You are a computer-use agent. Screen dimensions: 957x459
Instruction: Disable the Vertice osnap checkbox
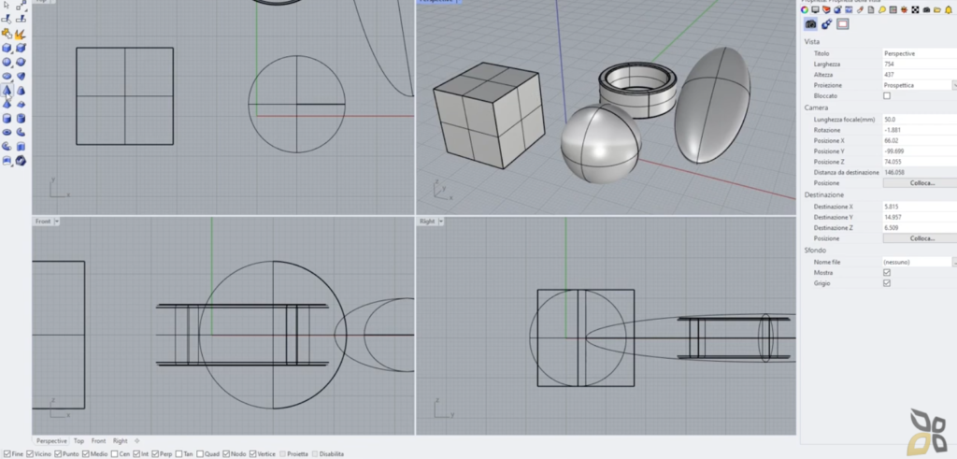point(253,454)
